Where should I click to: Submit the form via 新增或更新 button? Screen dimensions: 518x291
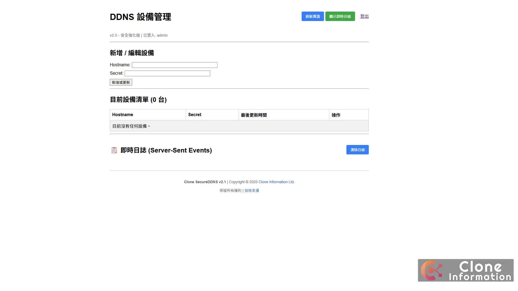click(121, 82)
